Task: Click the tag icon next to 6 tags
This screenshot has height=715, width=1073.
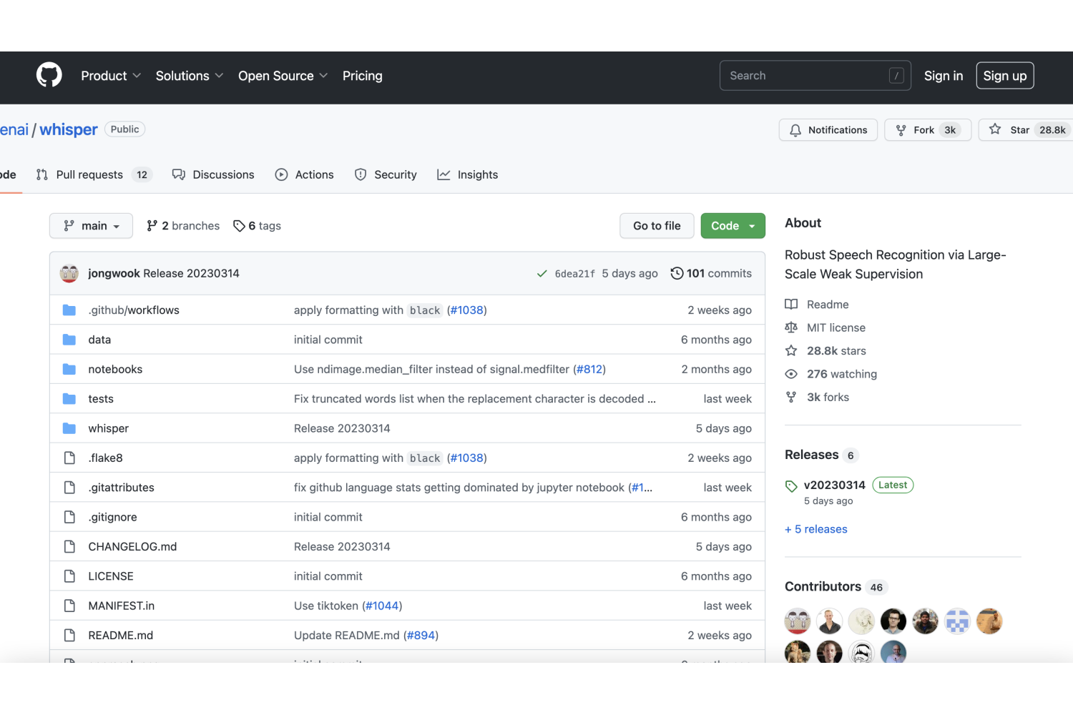Action: click(239, 226)
